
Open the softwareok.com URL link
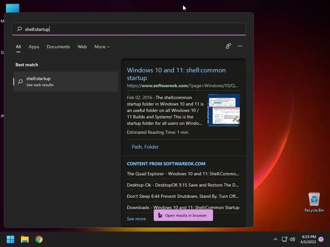(x=182, y=86)
